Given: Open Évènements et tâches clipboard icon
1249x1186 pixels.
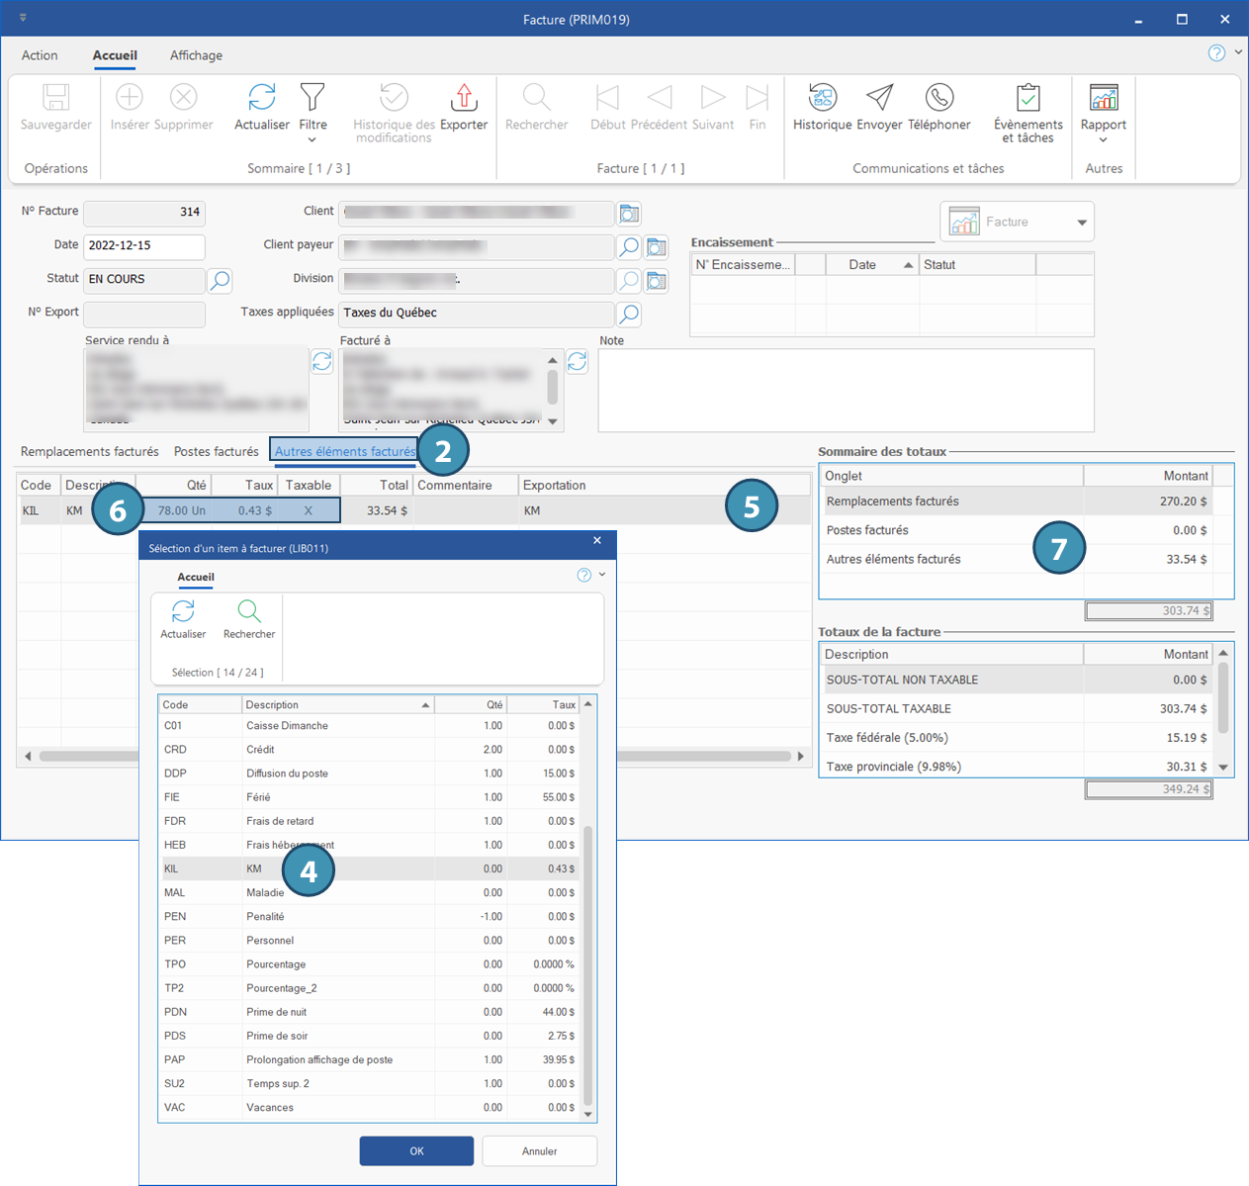Looking at the screenshot, I should (1027, 98).
